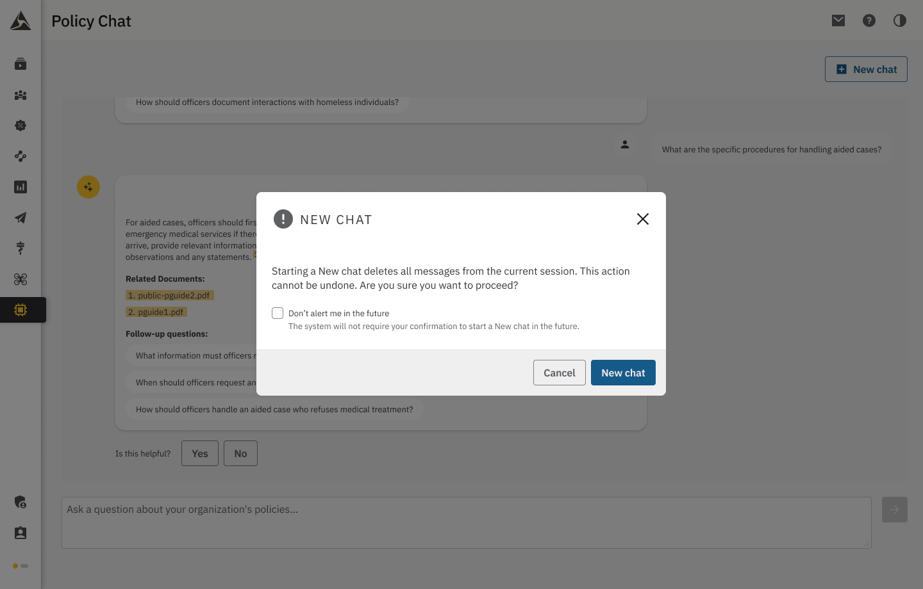
Task: Enable "Don't alert me in the future"
Action: pyautogui.click(x=278, y=313)
